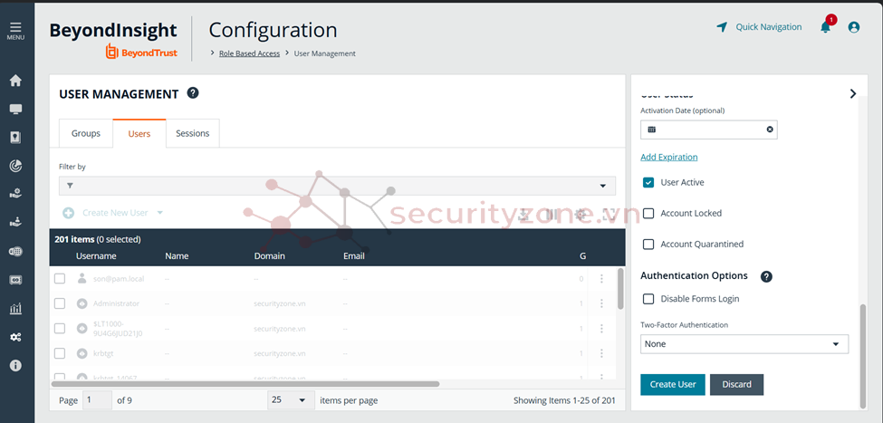The width and height of the screenshot is (883, 423).
Task: Click the Home icon in sidebar
Action: coord(15,80)
